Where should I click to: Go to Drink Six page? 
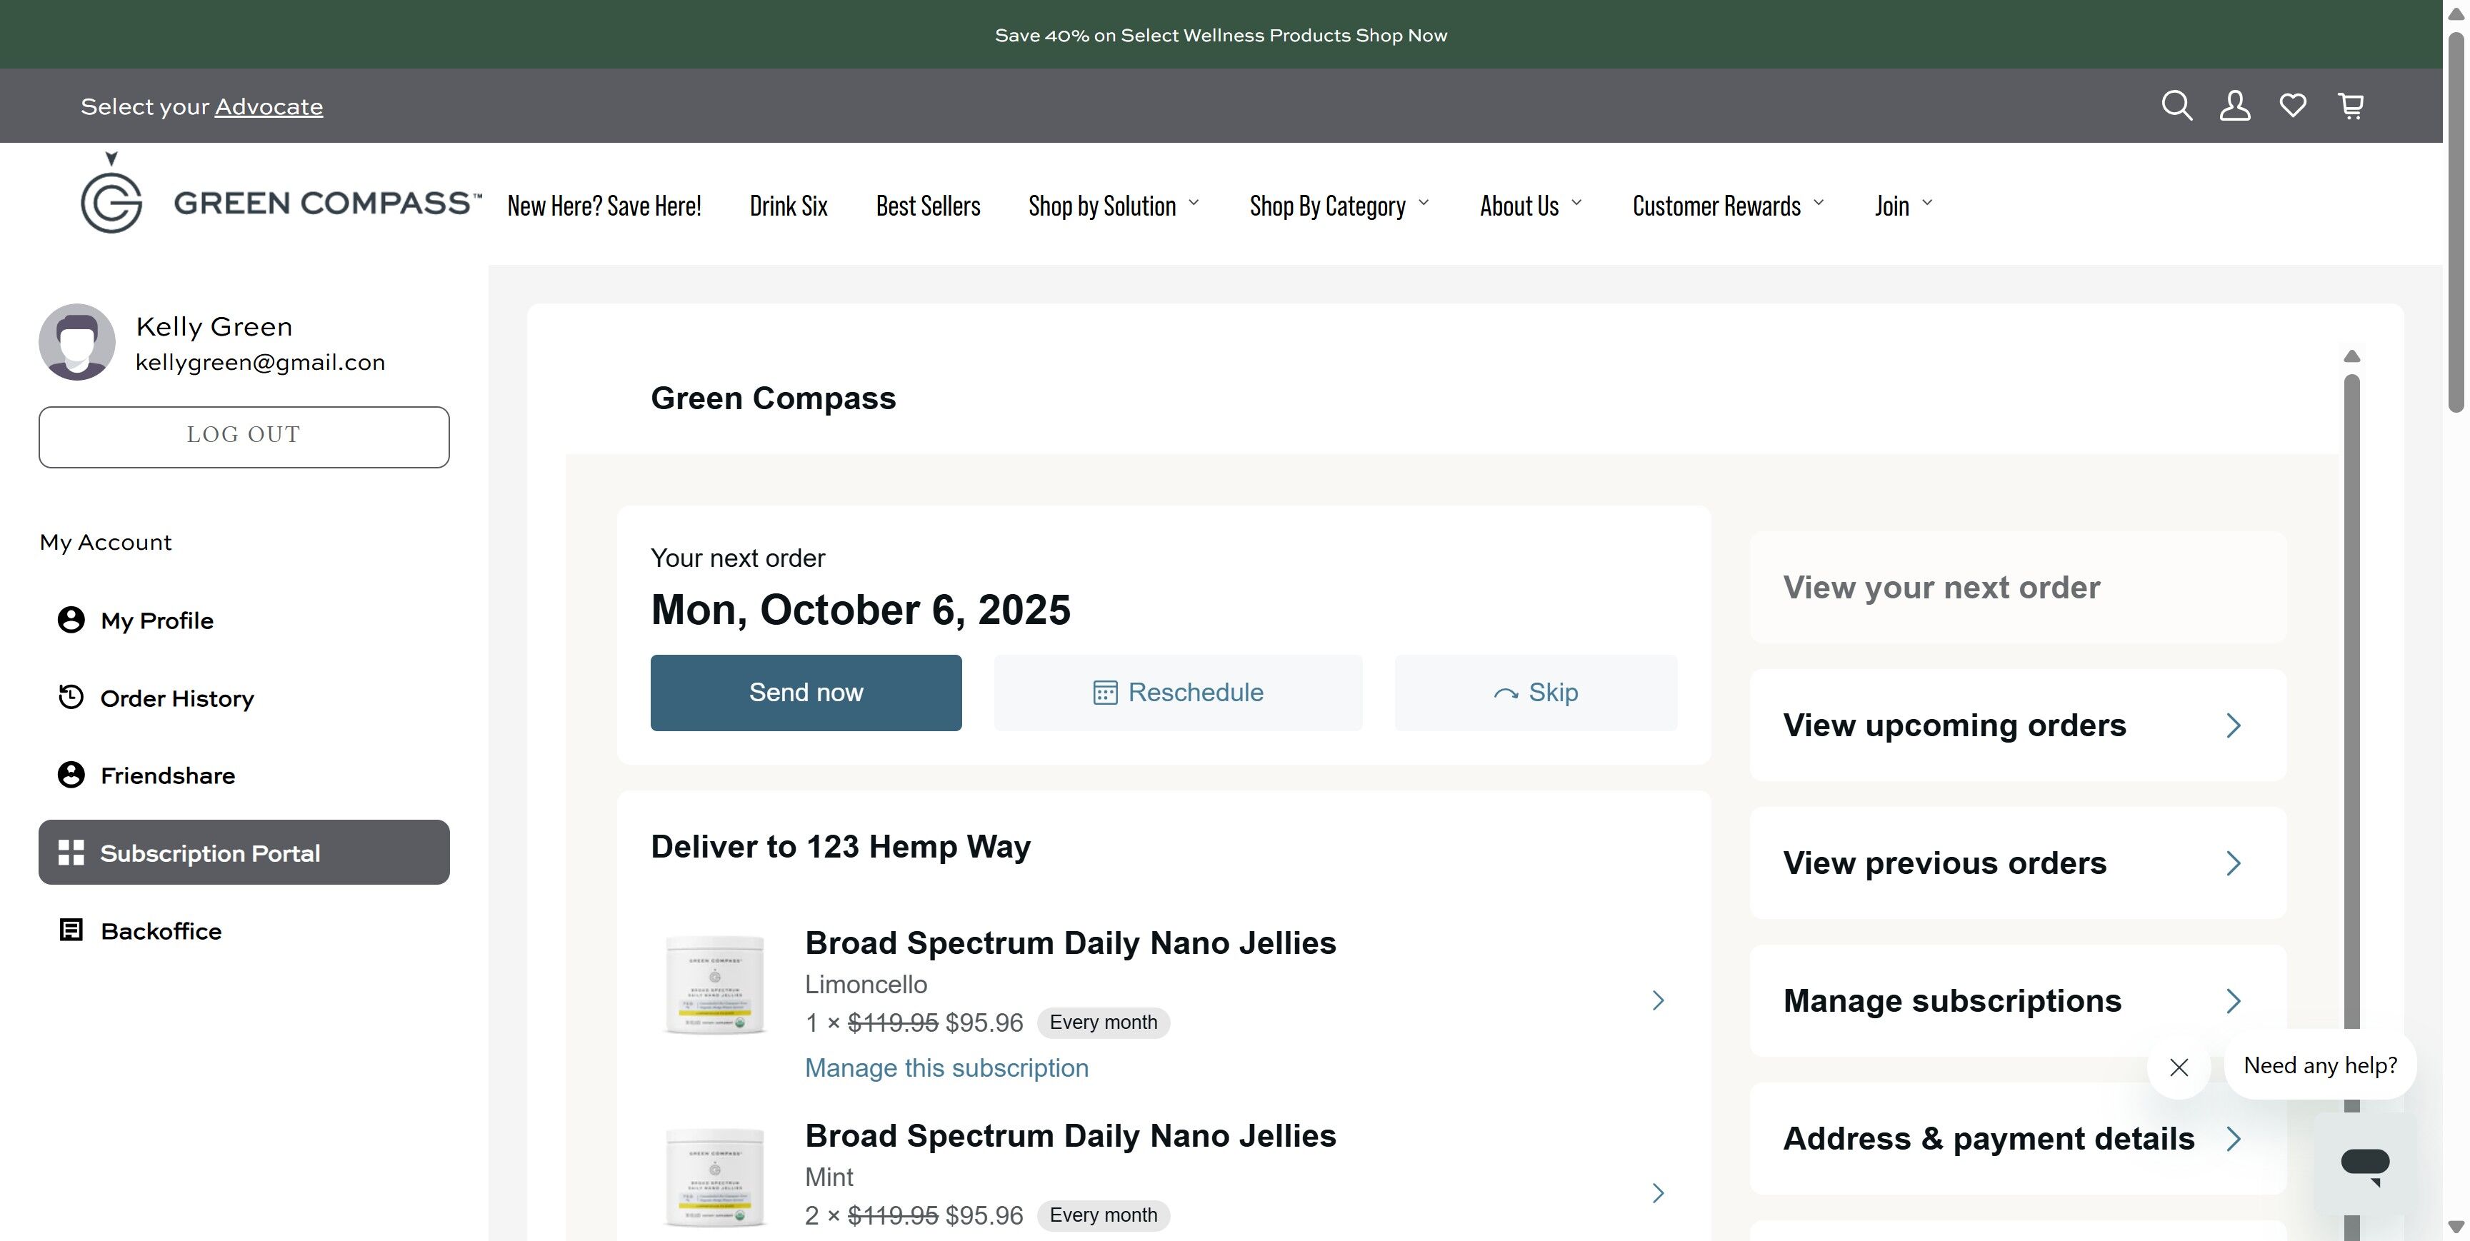coord(788,206)
